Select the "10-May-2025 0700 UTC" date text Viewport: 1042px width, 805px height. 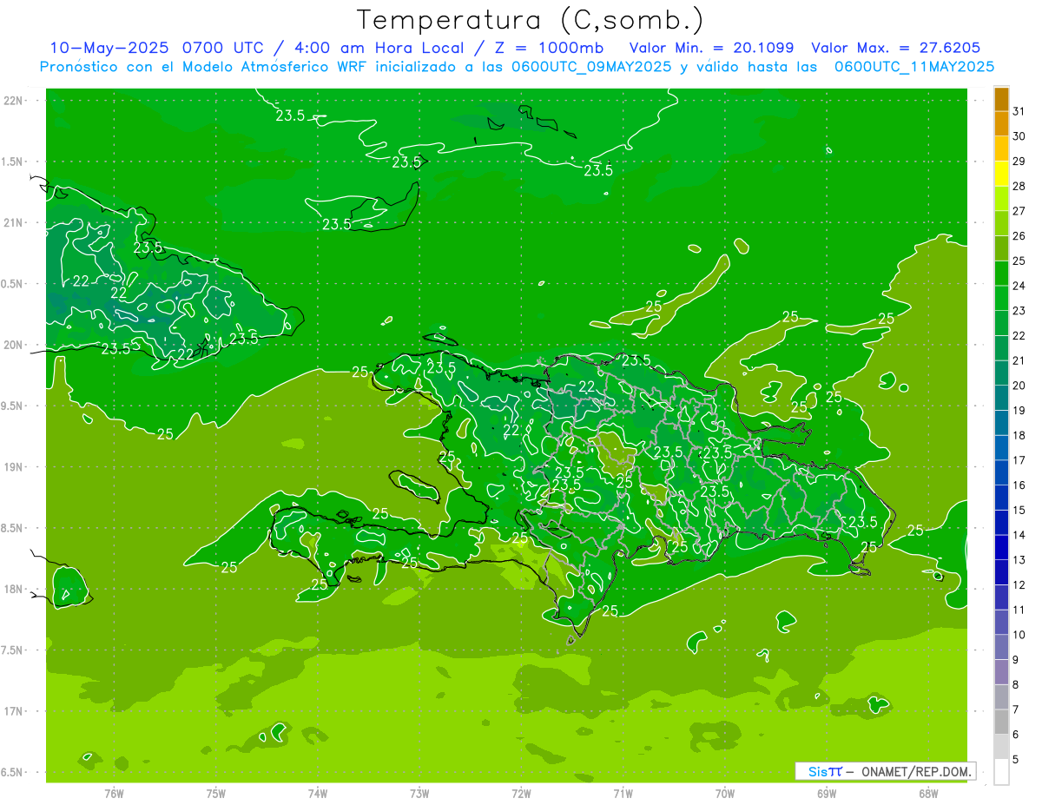(x=156, y=48)
